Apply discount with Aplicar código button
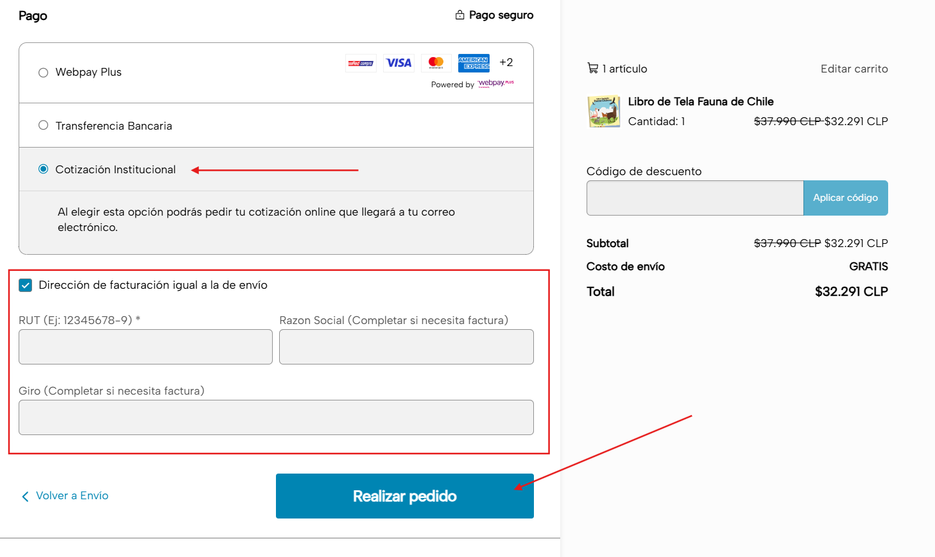Image resolution: width=935 pixels, height=557 pixels. click(x=845, y=198)
